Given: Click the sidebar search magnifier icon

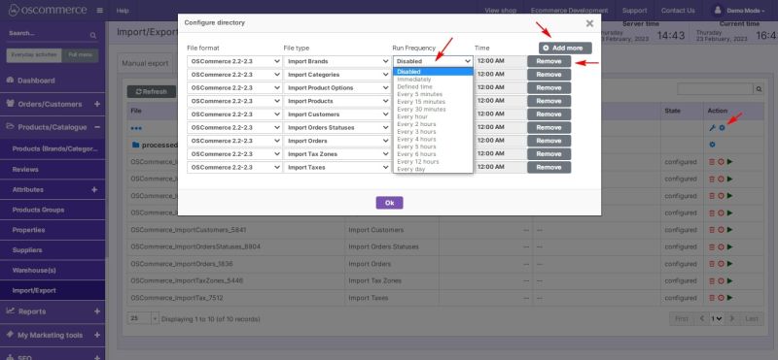Looking at the screenshot, I should click(x=92, y=35).
